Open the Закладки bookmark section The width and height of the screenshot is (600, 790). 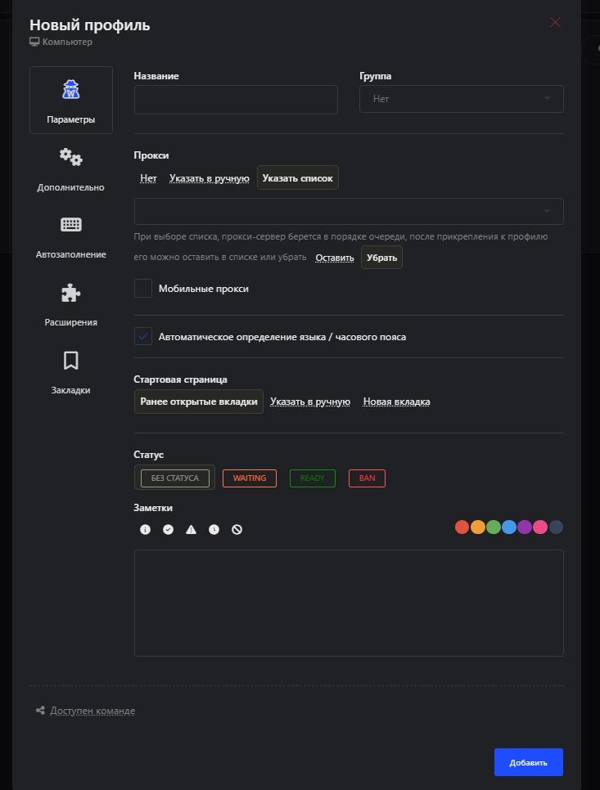click(x=71, y=373)
